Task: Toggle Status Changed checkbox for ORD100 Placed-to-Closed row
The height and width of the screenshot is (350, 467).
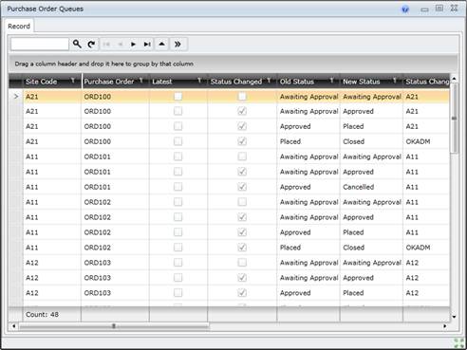Action: point(242,141)
